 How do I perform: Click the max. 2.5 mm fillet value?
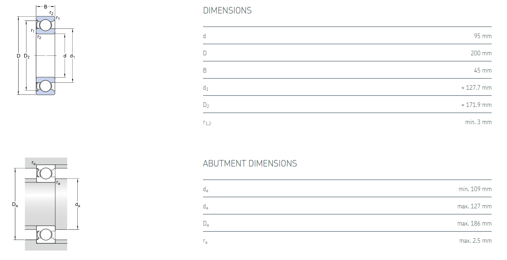point(475,240)
